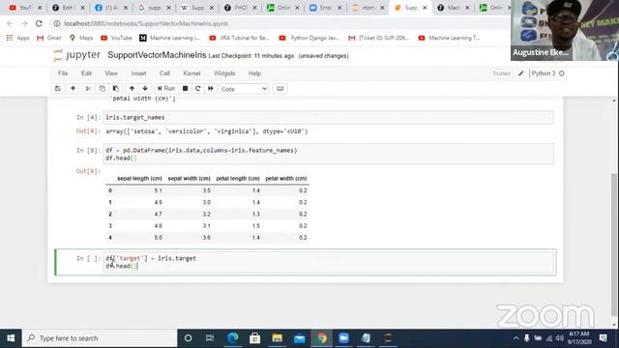The height and width of the screenshot is (348, 619).
Task: Click the iris.target_names code cell
Action: [328, 118]
